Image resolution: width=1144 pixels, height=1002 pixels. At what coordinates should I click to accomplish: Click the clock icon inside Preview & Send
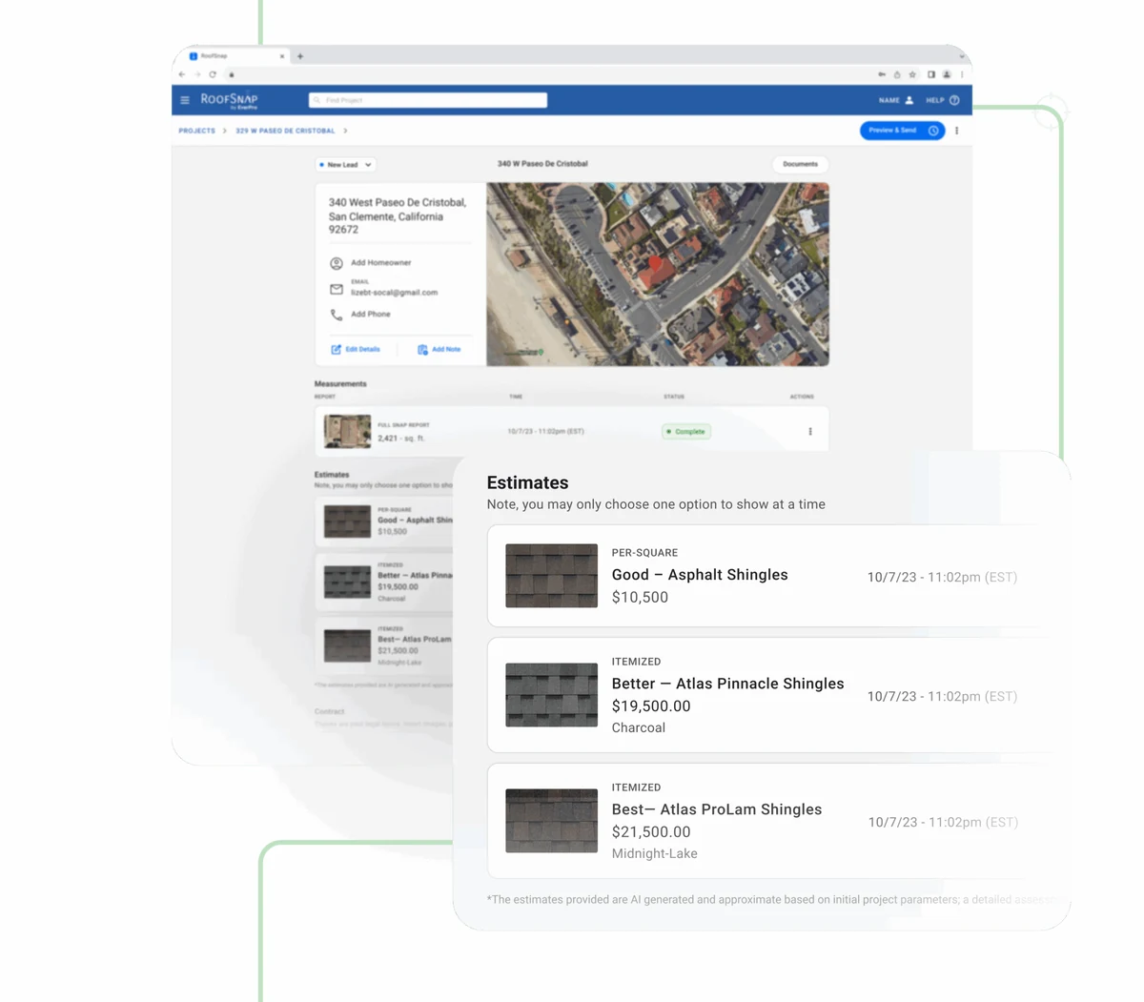tap(932, 131)
